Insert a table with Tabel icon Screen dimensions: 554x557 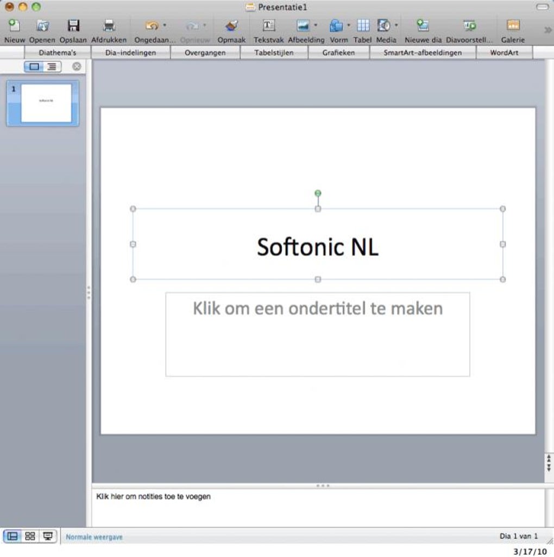(363, 26)
